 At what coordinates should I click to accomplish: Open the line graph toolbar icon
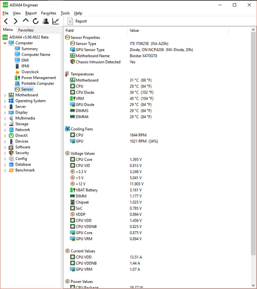click(x=56, y=21)
